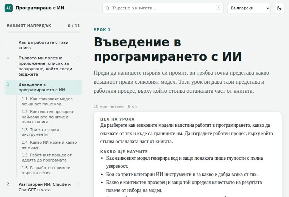Screen dimensions: 289x197
Task: Open Първото ми полезно приложение chapter
Action: 43,66
